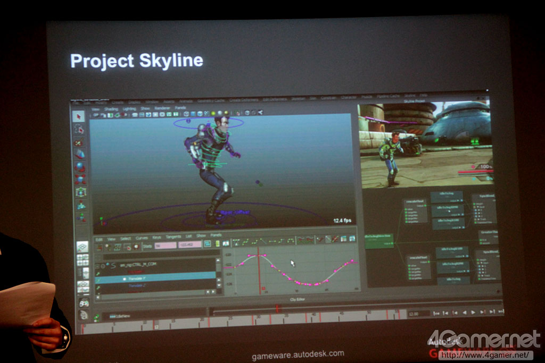The height and width of the screenshot is (363, 545).
Task: Click Insert Keys tool in Graph Editor
Action: (x=109, y=247)
